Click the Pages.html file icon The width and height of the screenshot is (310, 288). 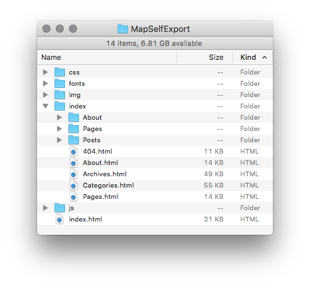tap(74, 196)
